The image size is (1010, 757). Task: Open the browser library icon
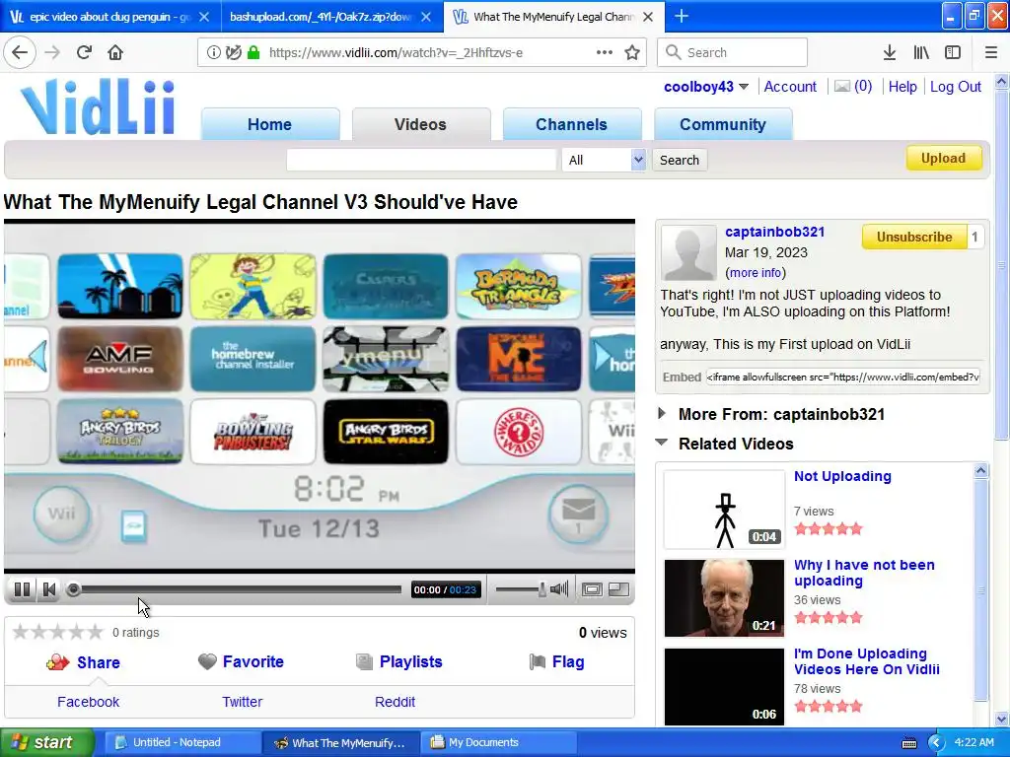click(921, 52)
